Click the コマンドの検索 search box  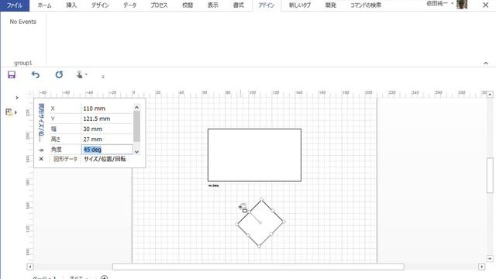click(365, 5)
